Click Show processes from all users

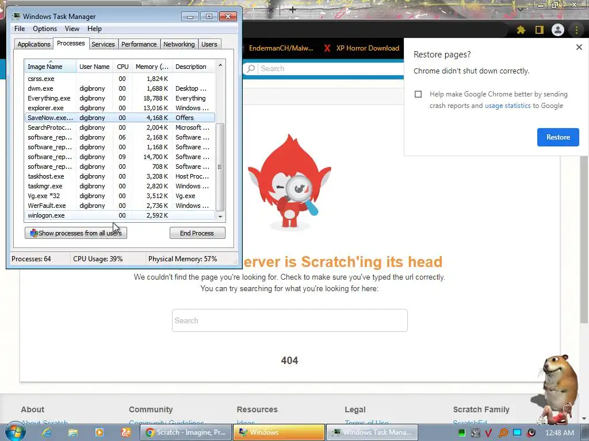tap(76, 233)
